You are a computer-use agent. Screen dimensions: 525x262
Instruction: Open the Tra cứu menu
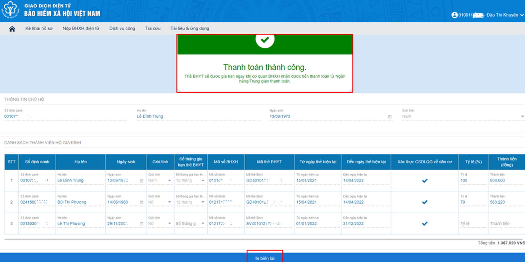click(x=153, y=28)
